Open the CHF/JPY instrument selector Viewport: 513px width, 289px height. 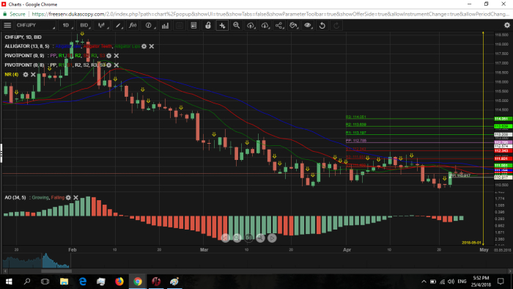(35, 25)
